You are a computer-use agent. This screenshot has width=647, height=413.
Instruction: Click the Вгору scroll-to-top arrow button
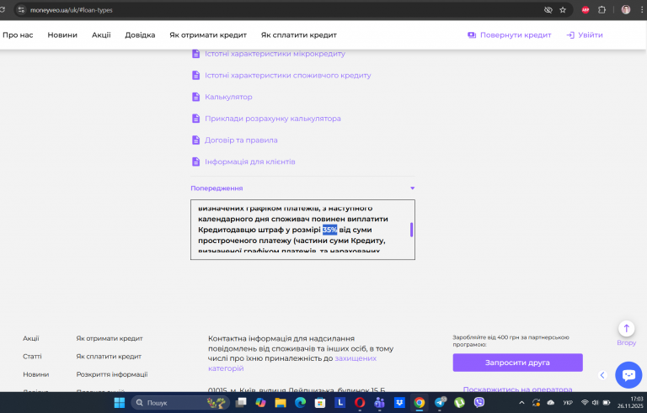coord(627,329)
